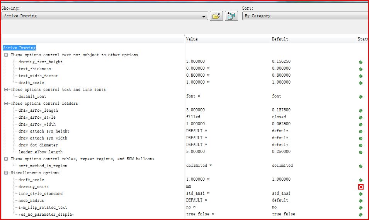This screenshot has height=220, width=369.
Task: Select the draw_arrow_length option
Action: coord(38,110)
